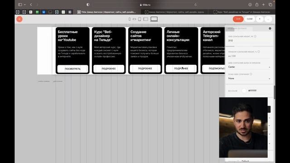Click the BG Color white swatch

(x=244, y=91)
